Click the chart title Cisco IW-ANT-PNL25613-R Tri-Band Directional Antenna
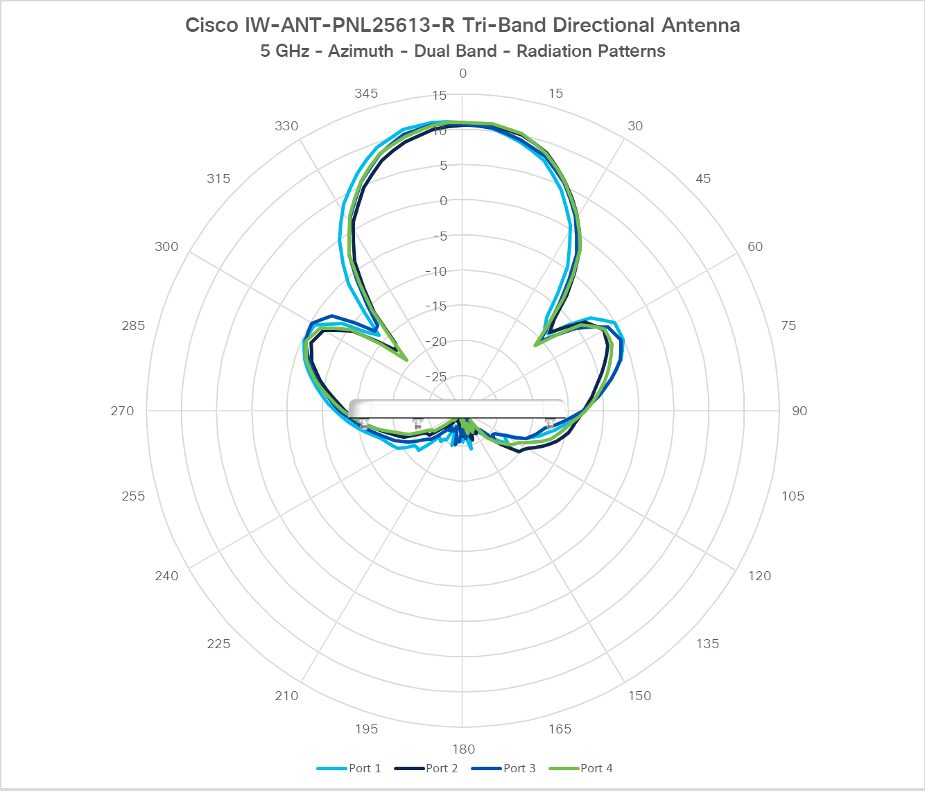The image size is (925, 791). click(x=462, y=25)
